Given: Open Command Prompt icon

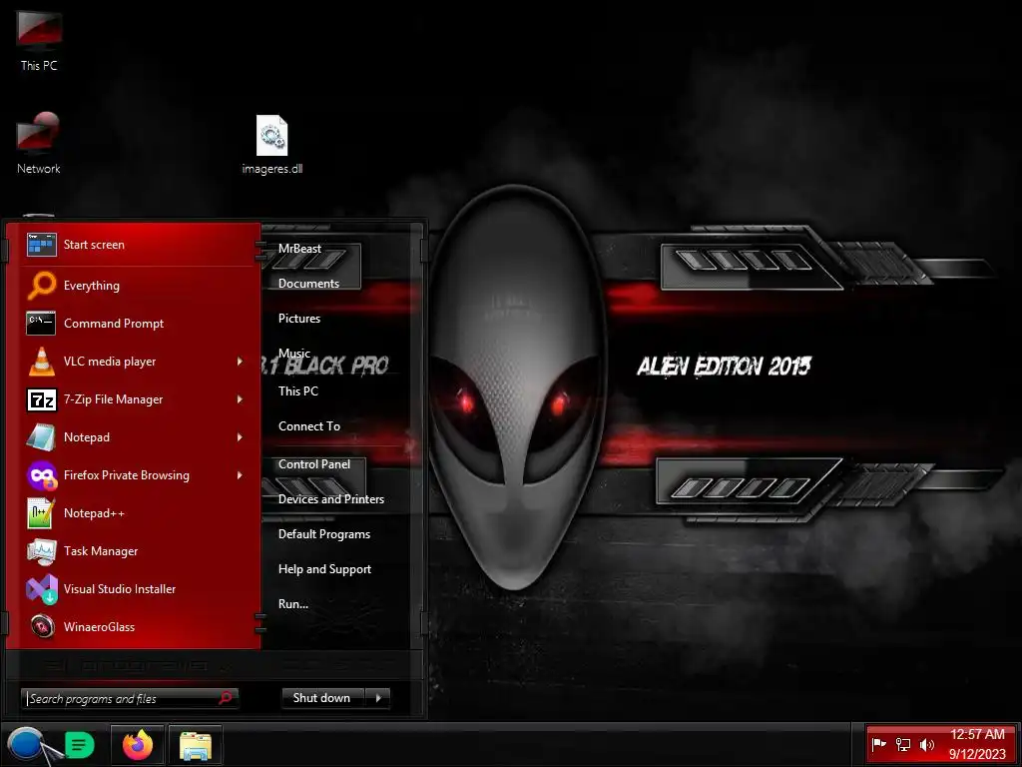Looking at the screenshot, I should pyautogui.click(x=42, y=323).
